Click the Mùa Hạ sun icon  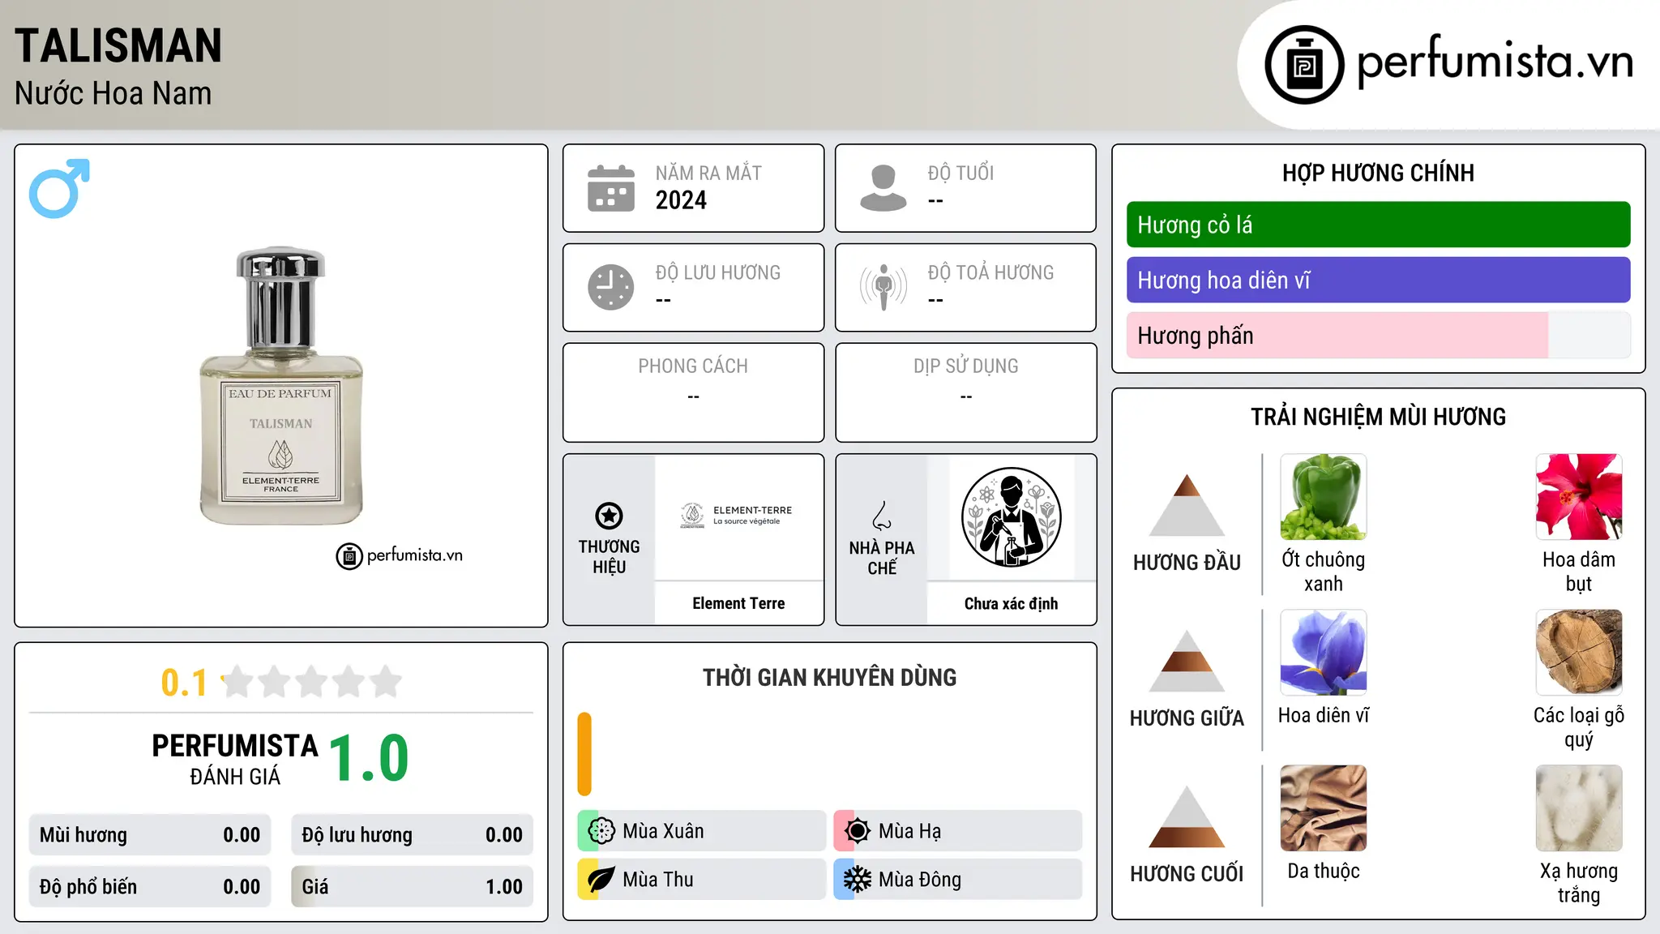(858, 831)
